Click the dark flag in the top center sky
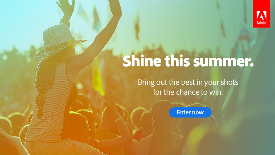Screen dimensions: 275x155 137,27
